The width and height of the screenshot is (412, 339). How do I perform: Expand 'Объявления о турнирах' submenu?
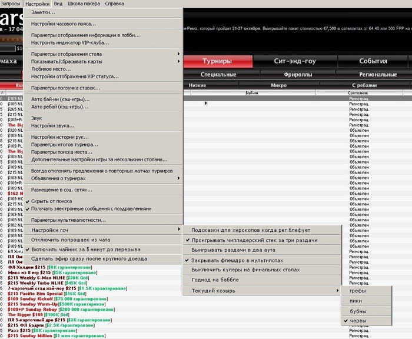click(x=103, y=178)
